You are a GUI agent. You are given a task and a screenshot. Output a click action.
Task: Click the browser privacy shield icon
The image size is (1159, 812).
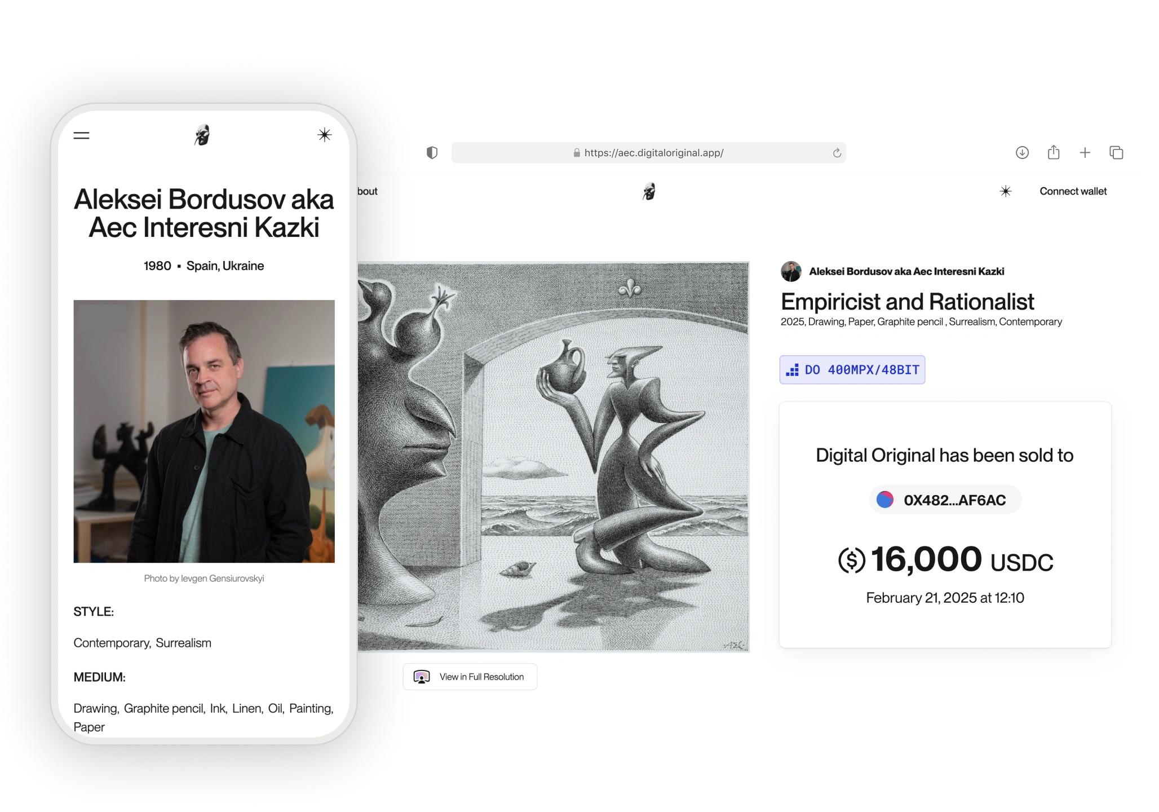pyautogui.click(x=432, y=153)
